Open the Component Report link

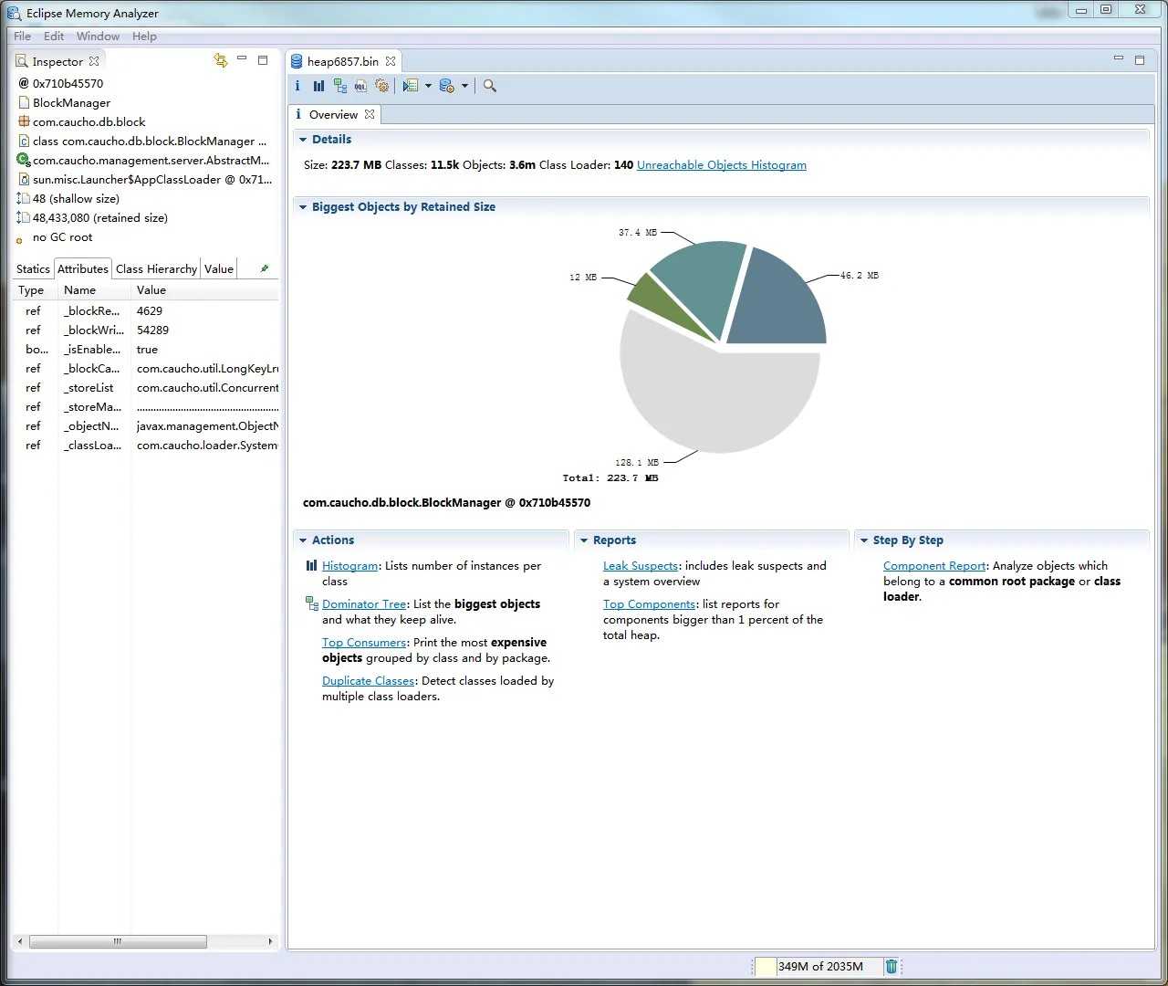tap(934, 566)
